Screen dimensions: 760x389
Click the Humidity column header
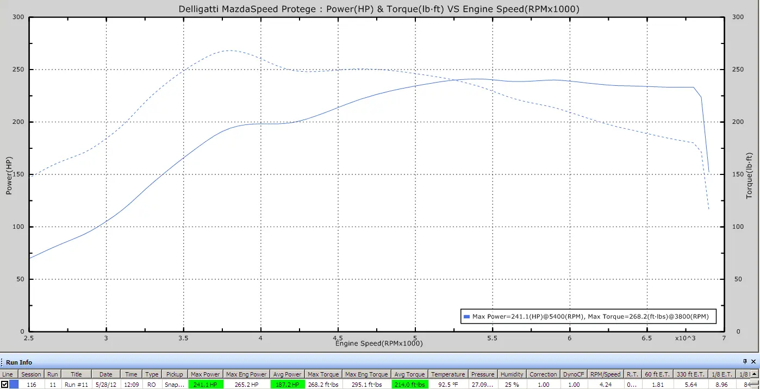pos(512,374)
